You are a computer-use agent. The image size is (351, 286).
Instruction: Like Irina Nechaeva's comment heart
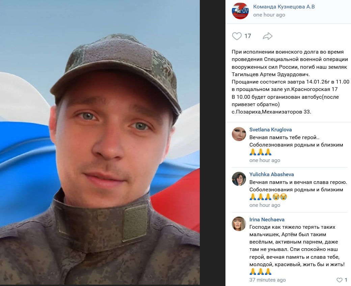(x=340, y=280)
